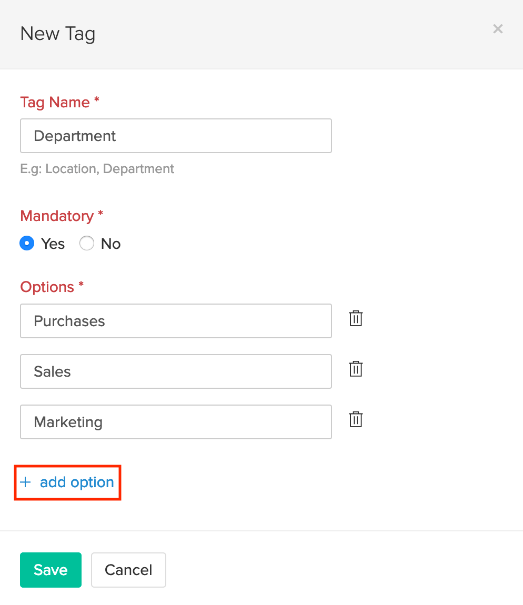Focus the Tag Name field containing Department
Screen dimensions: 523x605
pos(176,136)
